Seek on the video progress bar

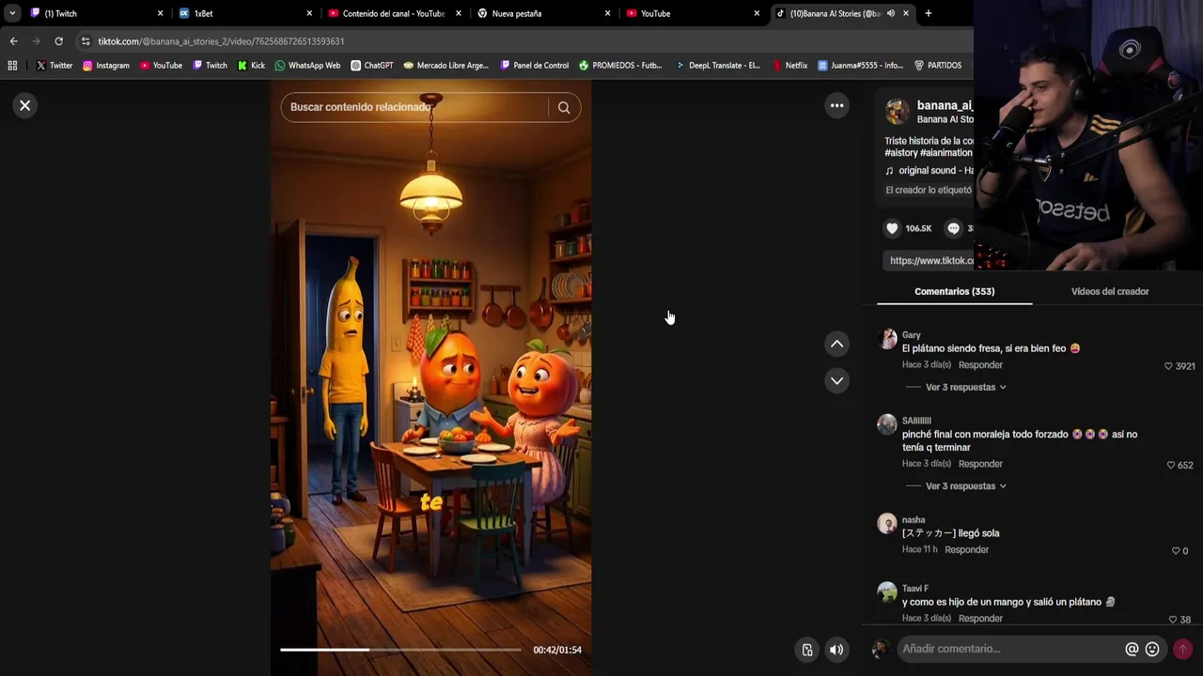(x=400, y=650)
